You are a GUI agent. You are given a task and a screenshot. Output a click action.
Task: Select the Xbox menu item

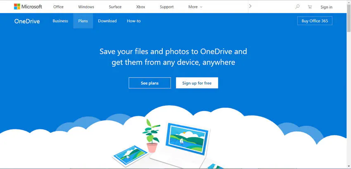[x=140, y=7]
